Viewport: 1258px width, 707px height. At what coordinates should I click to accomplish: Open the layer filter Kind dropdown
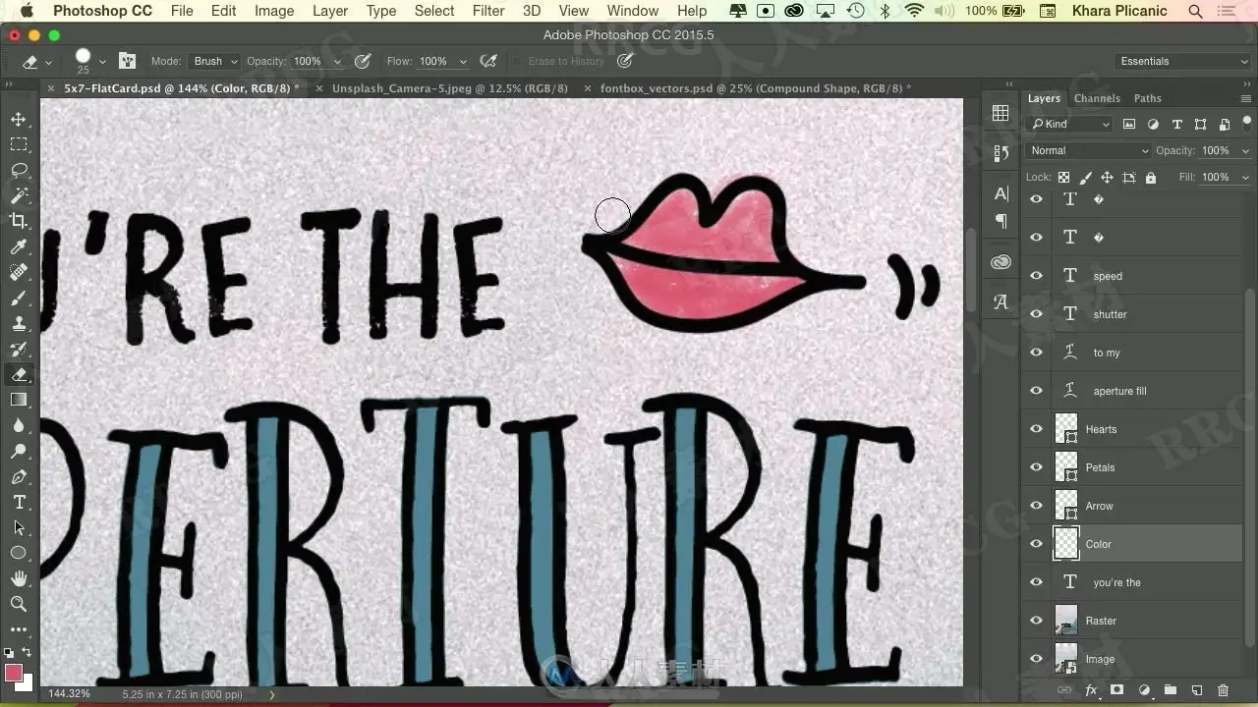pyautogui.click(x=1069, y=124)
